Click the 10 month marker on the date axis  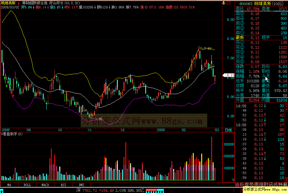tap(60, 130)
